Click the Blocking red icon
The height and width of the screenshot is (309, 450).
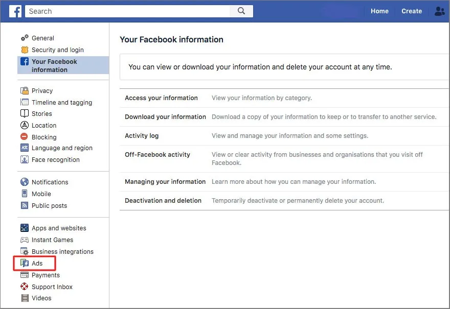(x=25, y=137)
